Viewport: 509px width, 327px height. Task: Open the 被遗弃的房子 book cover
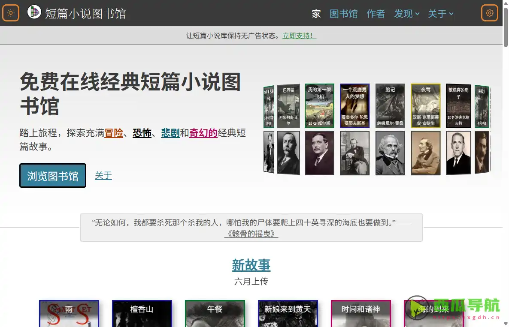pos(458,106)
